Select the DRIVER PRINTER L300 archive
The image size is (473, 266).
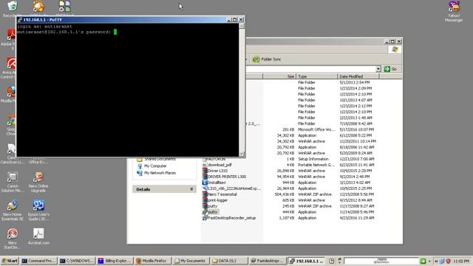tap(225, 177)
